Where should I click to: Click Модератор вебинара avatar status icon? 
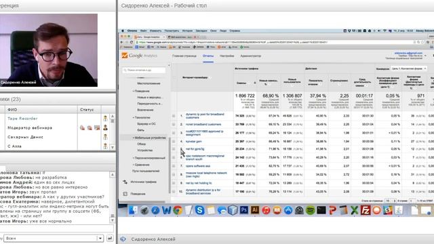click(x=105, y=127)
